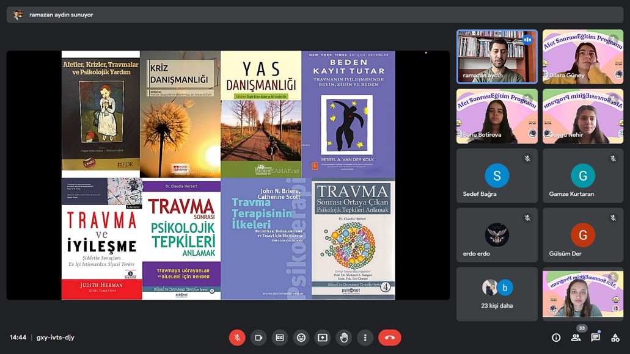The image size is (630, 354).
Task: Select Banu Botirova's video tile
Action: [497, 117]
